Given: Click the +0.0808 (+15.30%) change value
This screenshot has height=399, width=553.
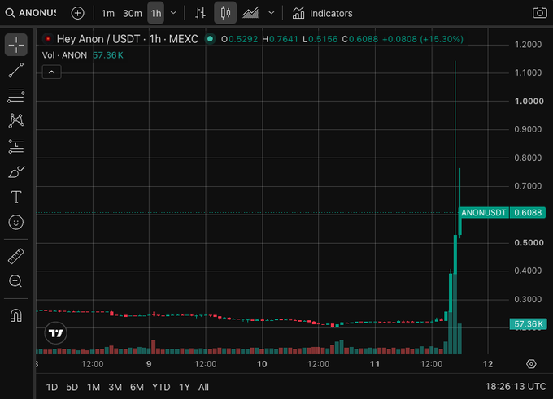Looking at the screenshot, I should coord(423,39).
